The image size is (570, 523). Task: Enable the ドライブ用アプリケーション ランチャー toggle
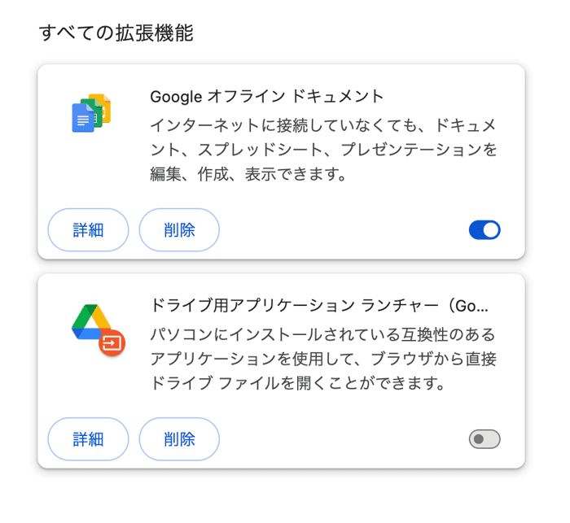(484, 439)
